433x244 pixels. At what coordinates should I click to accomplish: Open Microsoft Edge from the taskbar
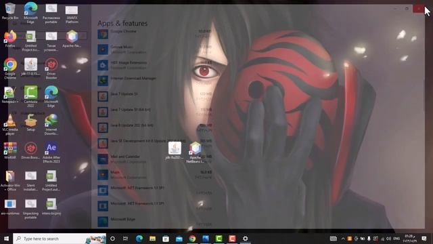139,239
